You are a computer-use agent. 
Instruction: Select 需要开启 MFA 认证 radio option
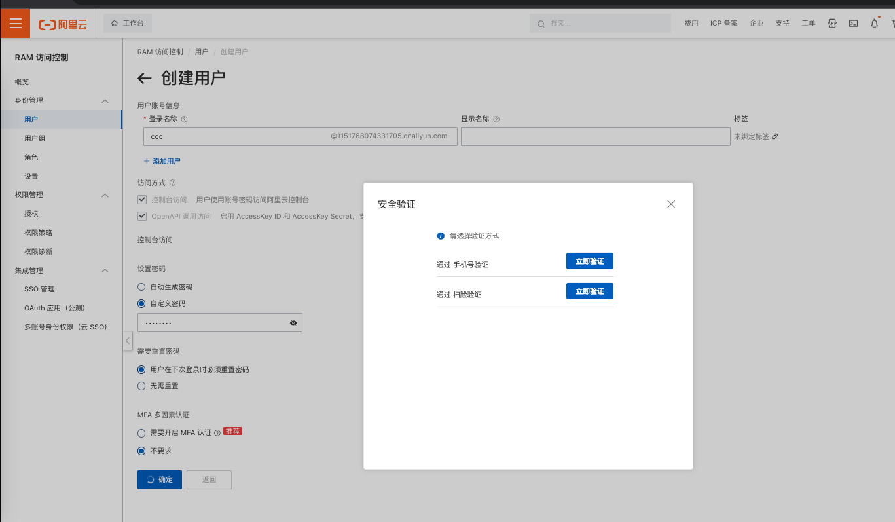[141, 433]
